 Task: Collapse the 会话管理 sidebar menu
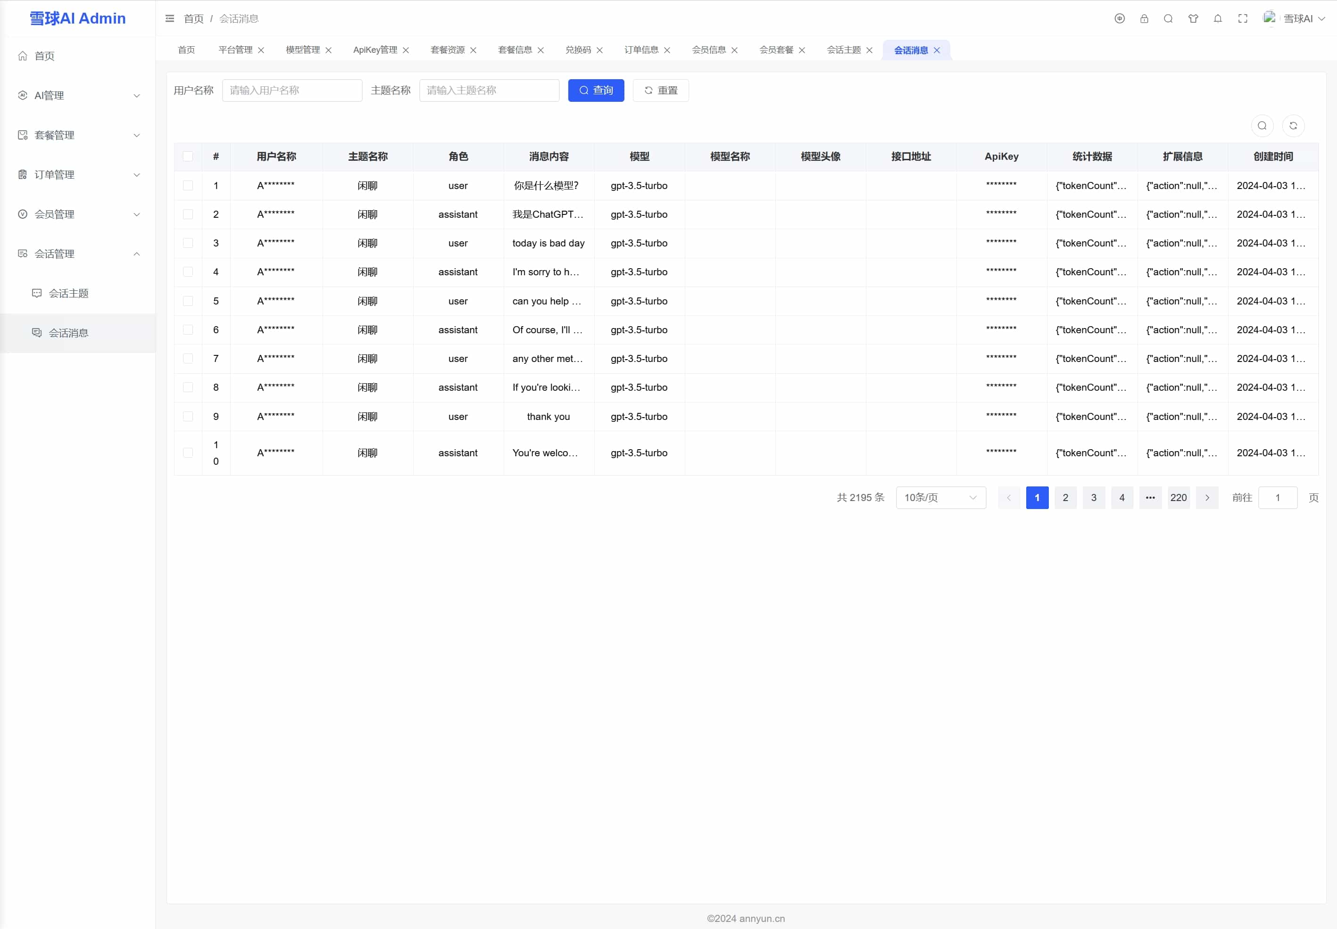click(78, 254)
